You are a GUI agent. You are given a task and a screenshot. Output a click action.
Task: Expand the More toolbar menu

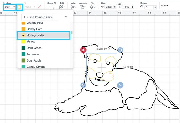point(164,5)
